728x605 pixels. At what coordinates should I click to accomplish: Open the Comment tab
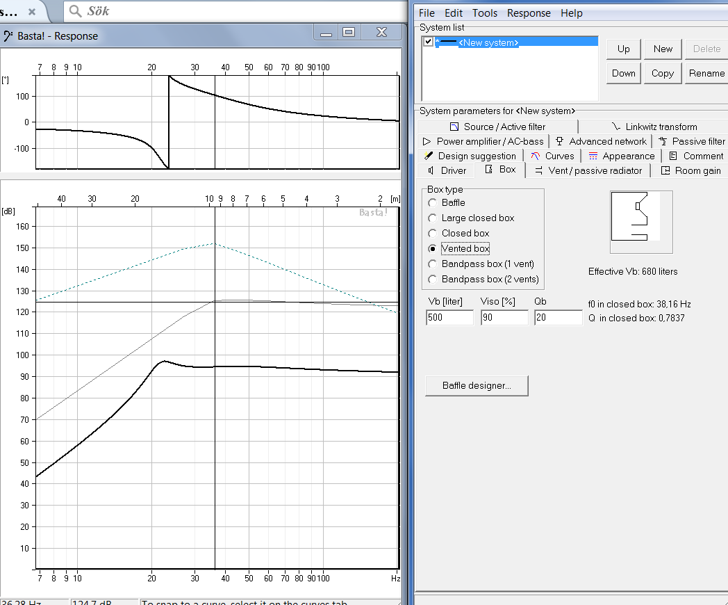(x=695, y=156)
